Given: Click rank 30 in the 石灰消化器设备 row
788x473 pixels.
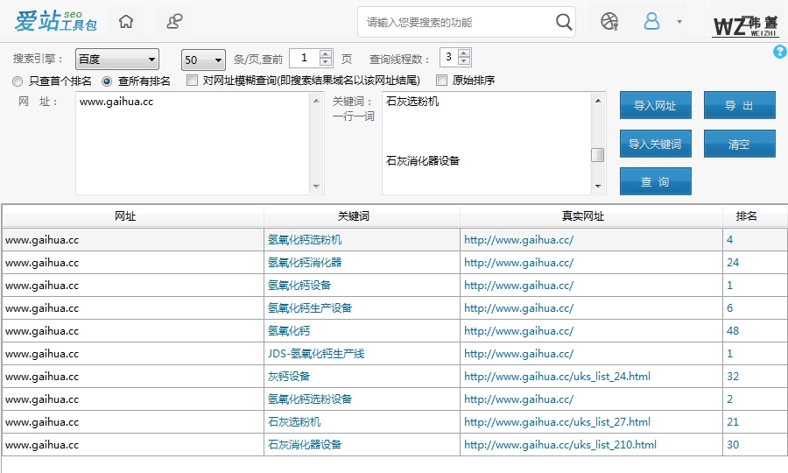Looking at the screenshot, I should click(x=733, y=445).
